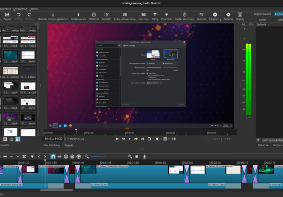Click the timeline overwrite (down chevron) icon
The image size is (283, 197).
tap(18, 157)
